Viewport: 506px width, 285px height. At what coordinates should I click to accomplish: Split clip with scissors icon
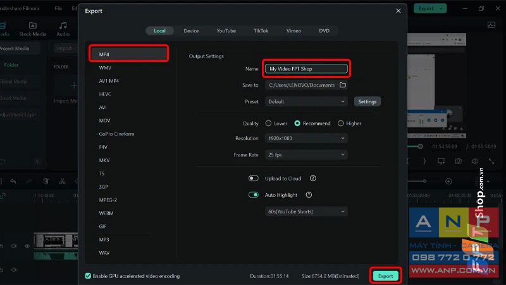pyautogui.click(x=62, y=181)
